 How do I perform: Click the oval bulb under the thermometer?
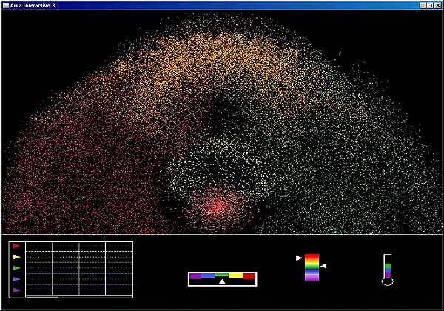point(387,281)
